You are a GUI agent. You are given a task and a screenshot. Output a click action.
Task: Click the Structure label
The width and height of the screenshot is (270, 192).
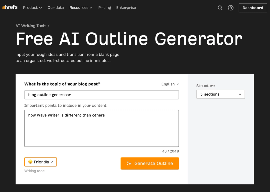coord(206,86)
